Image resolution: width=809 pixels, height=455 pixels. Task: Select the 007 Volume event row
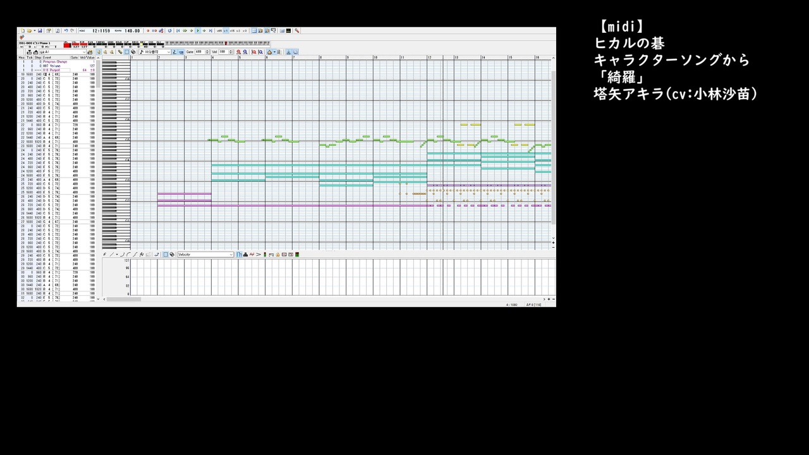tap(57, 66)
